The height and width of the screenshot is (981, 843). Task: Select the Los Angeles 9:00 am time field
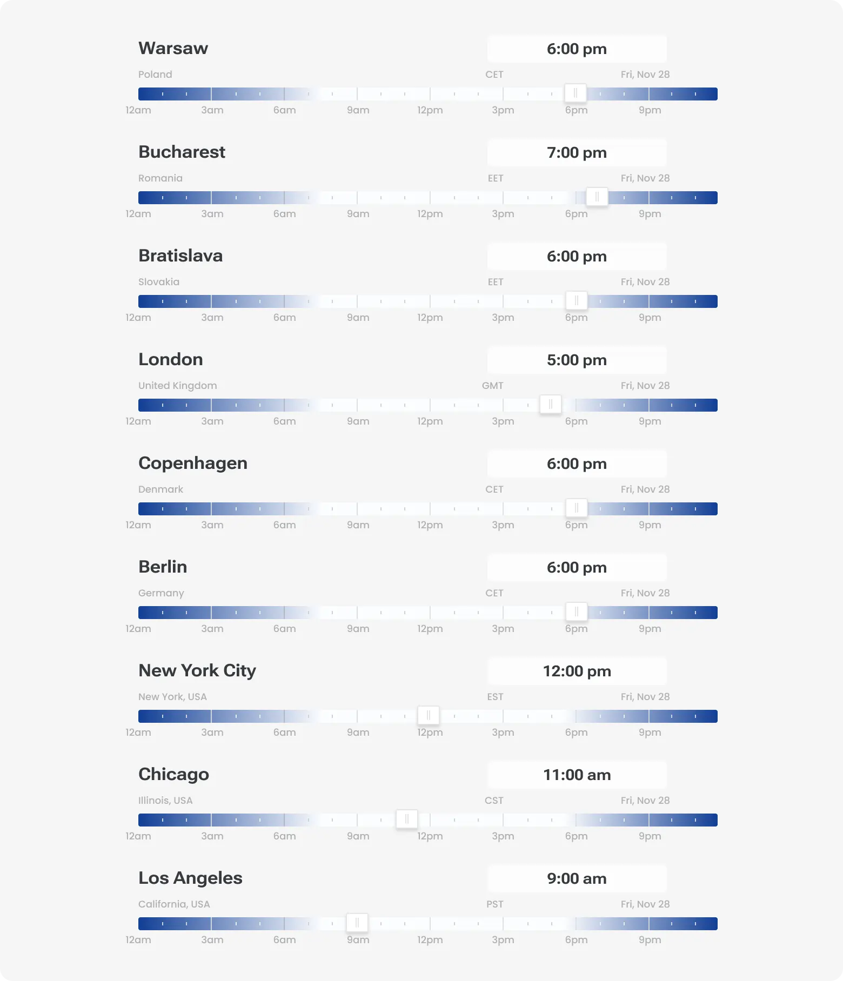click(x=577, y=878)
